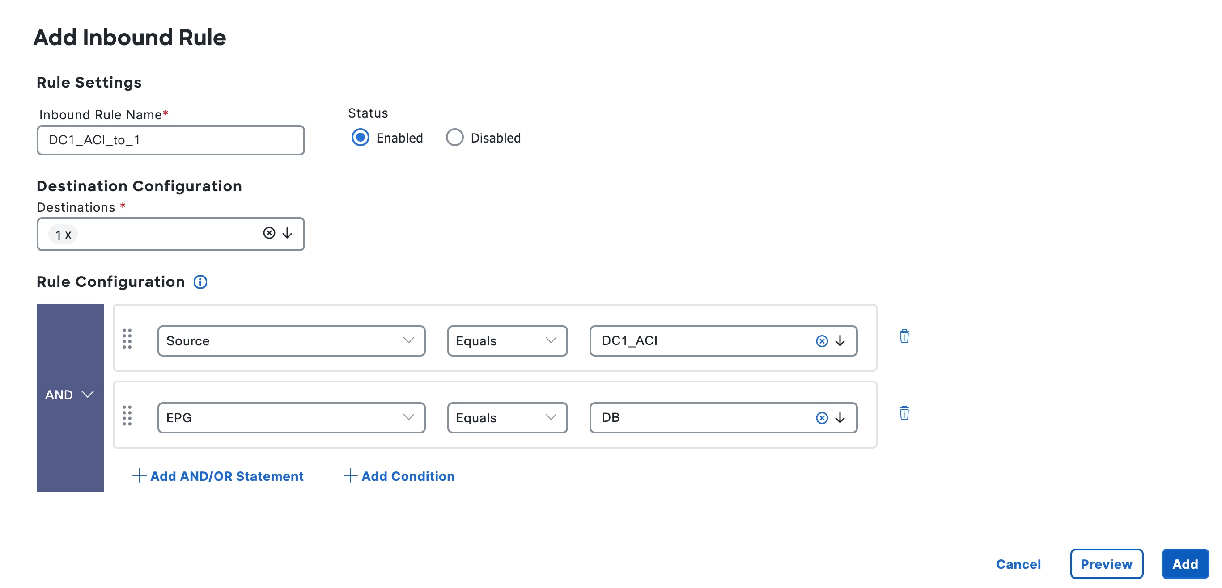Delete the EPG condition row

click(x=904, y=413)
